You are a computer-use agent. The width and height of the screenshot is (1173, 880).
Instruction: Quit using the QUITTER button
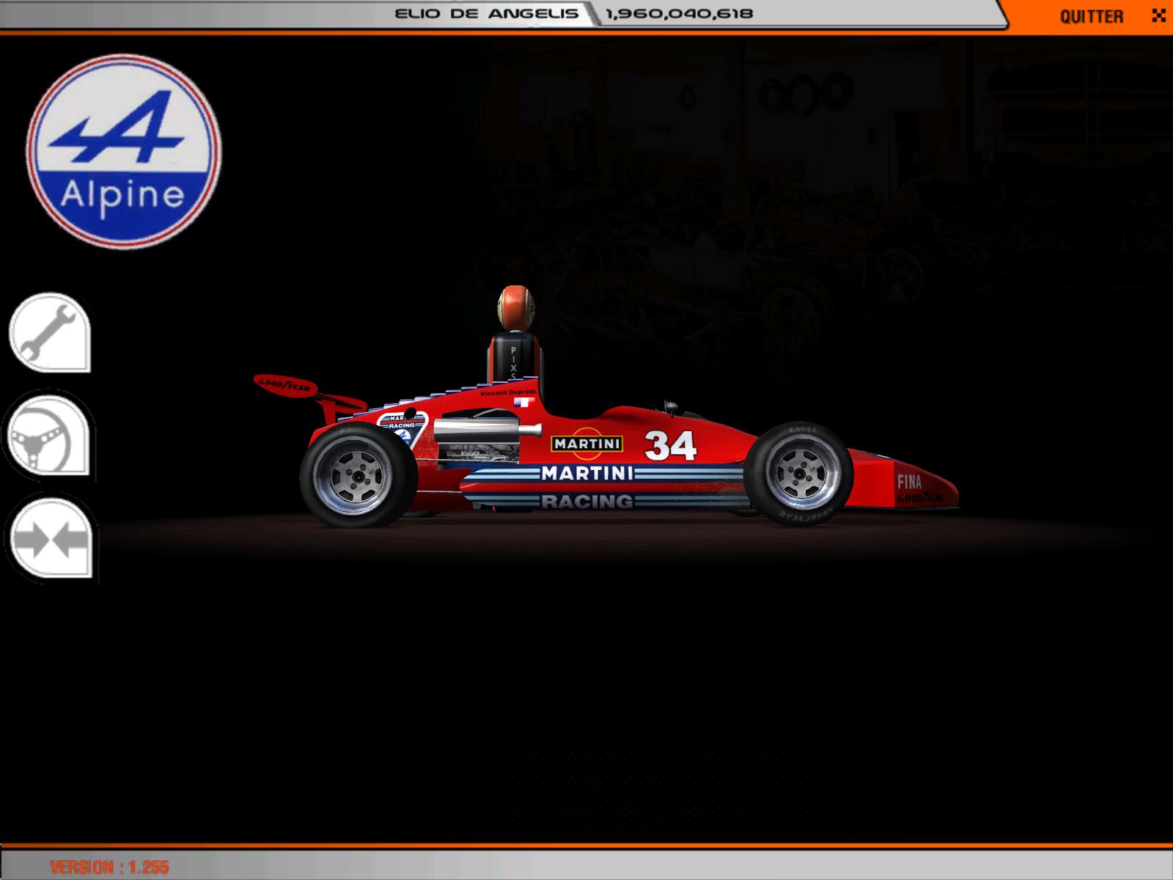tap(1091, 16)
